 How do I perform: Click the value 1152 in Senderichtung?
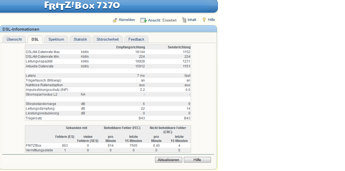[x=187, y=52]
